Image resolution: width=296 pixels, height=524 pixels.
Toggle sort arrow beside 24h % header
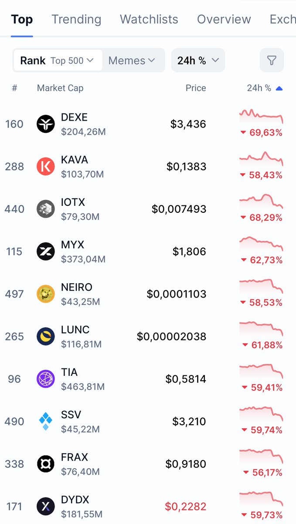tap(279, 88)
